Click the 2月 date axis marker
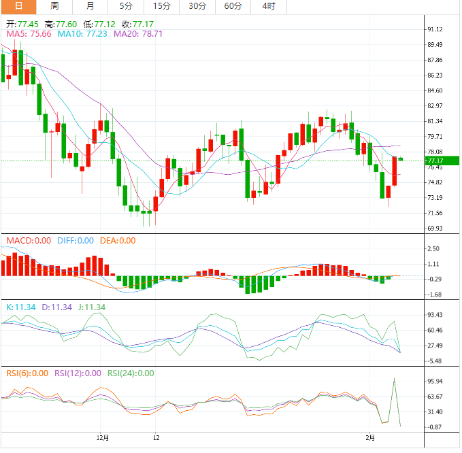 coord(370,438)
